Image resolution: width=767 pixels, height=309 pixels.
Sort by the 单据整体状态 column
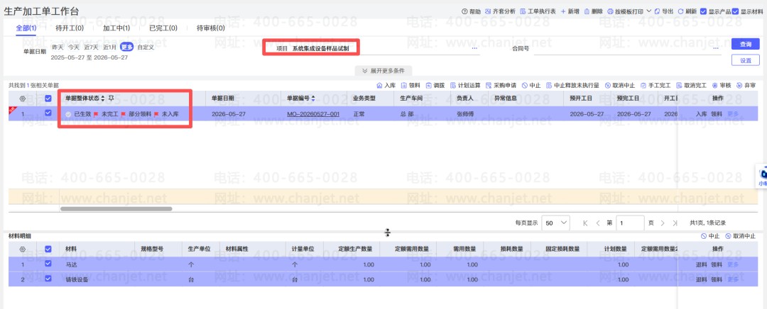pos(103,98)
